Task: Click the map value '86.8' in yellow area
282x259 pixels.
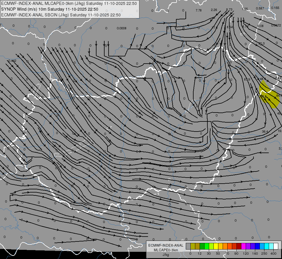Action: click(263, 96)
